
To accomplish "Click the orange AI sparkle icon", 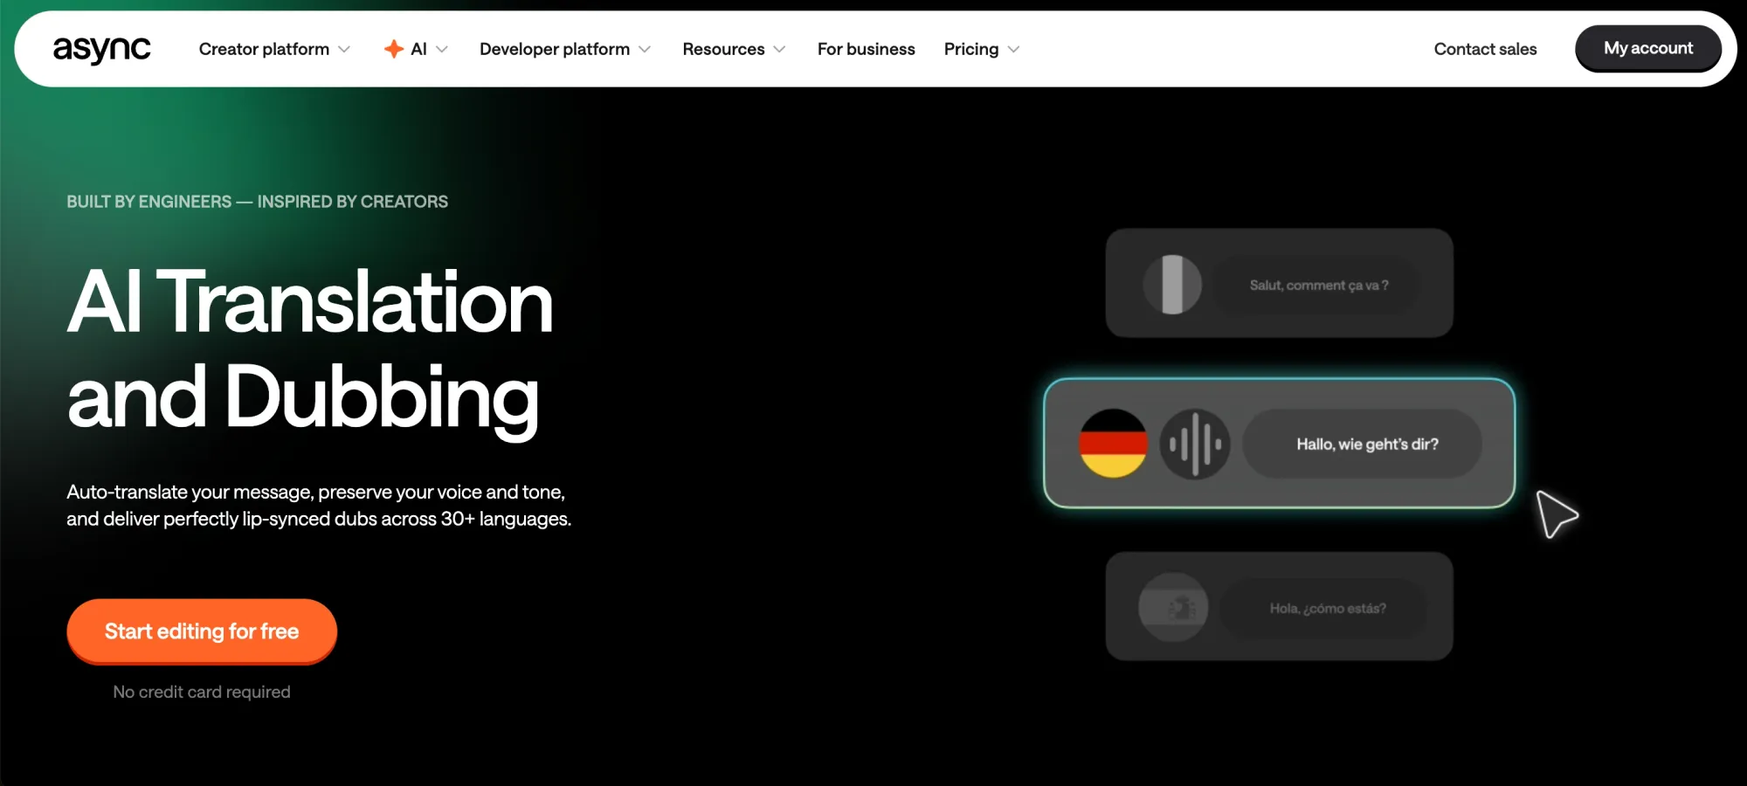I will [394, 49].
